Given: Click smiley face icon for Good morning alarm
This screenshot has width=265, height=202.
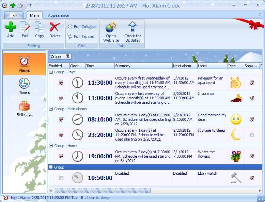Looking at the screenshot, I should tap(236, 119).
